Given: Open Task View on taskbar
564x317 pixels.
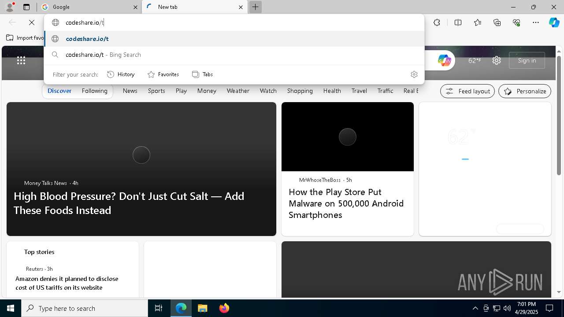Looking at the screenshot, I should click(x=159, y=308).
